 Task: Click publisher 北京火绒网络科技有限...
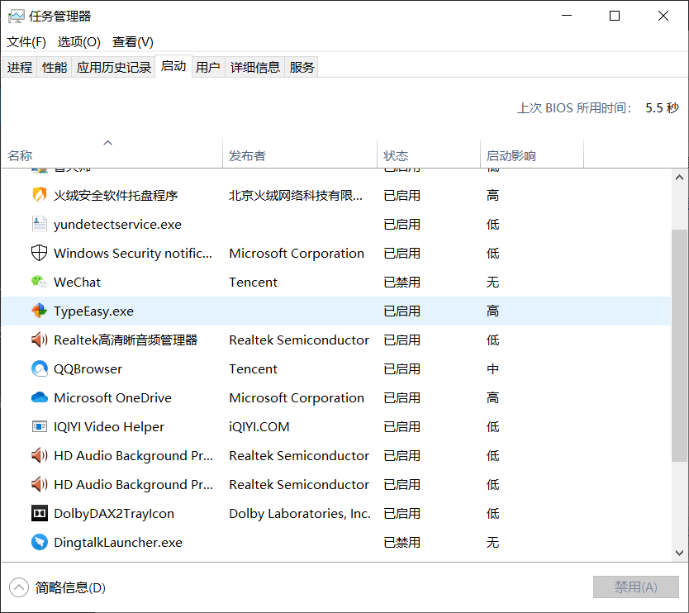click(x=296, y=195)
